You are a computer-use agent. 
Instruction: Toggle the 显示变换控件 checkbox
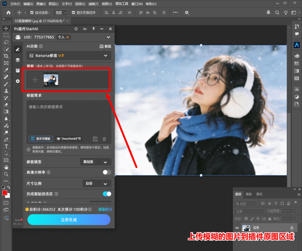click(x=73, y=12)
